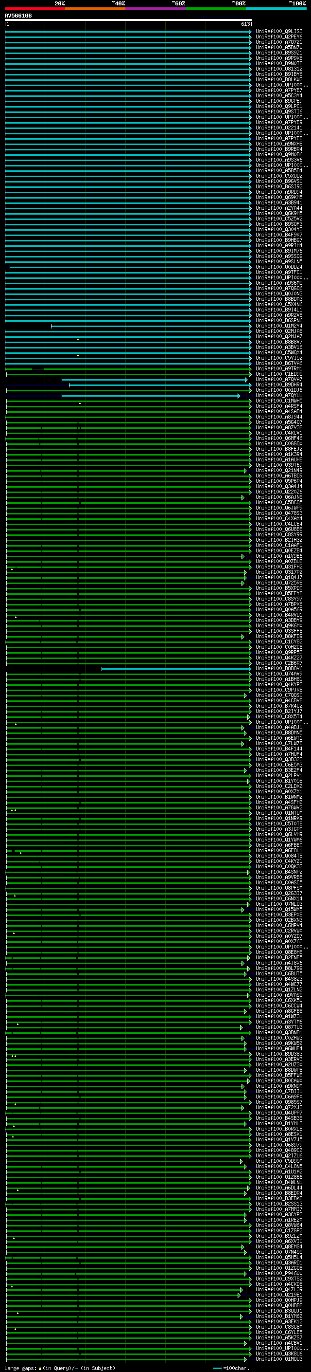The image size is (311, 1372).
Task: Select the AV566106 query name
Action: [18, 16]
